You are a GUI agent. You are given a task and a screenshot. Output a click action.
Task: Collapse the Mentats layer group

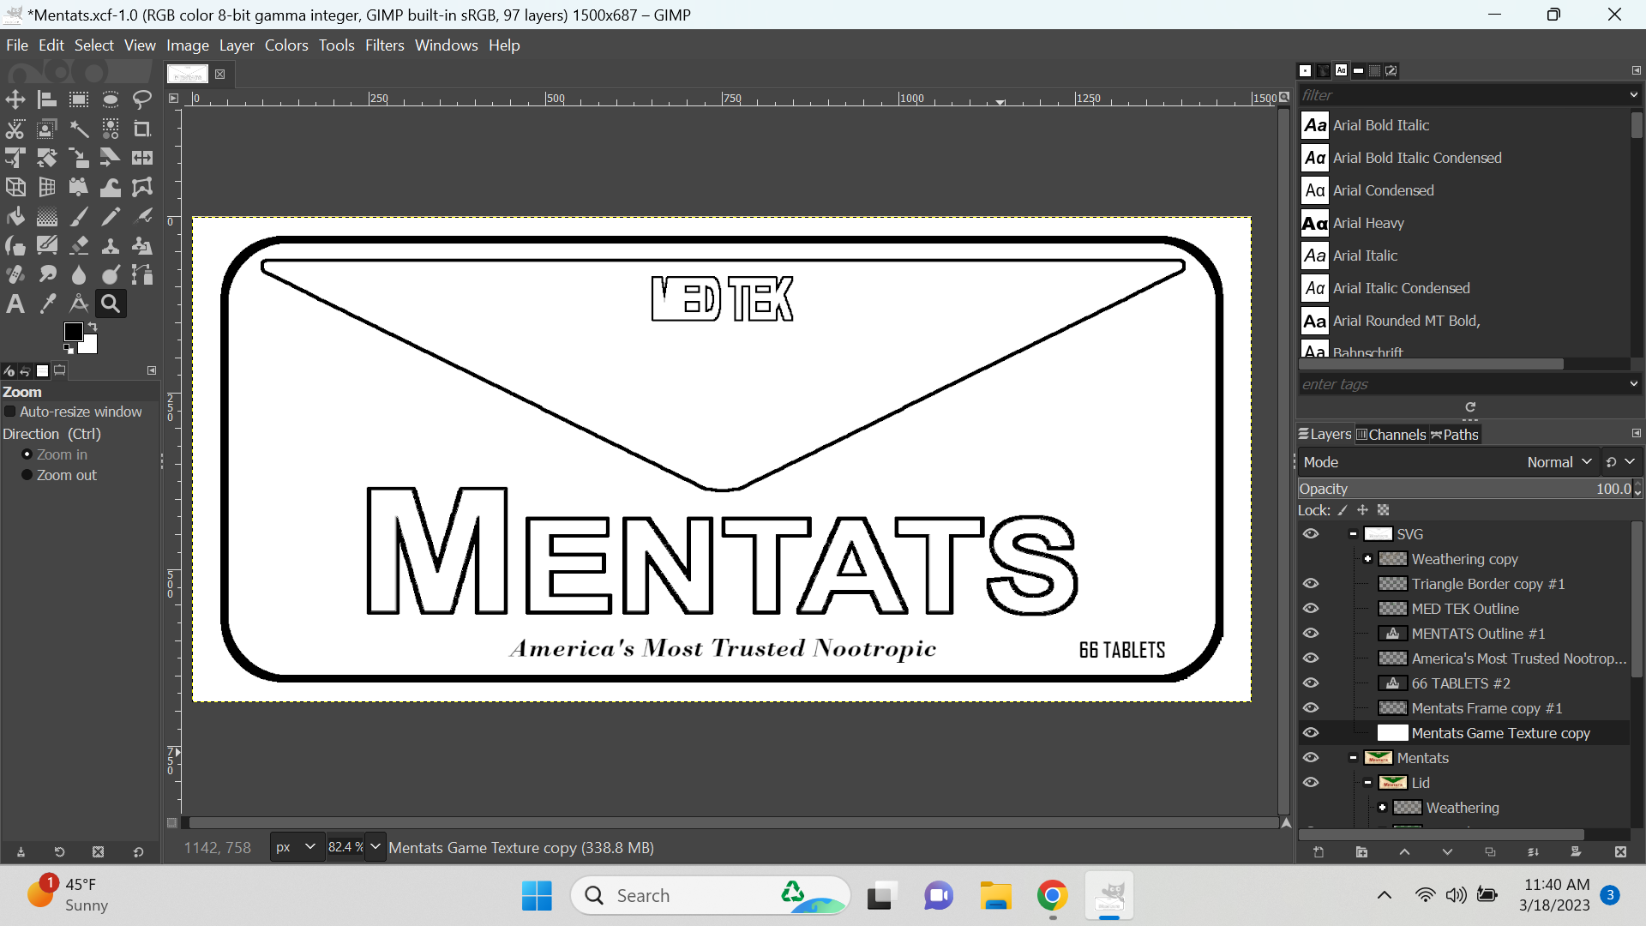(1353, 758)
